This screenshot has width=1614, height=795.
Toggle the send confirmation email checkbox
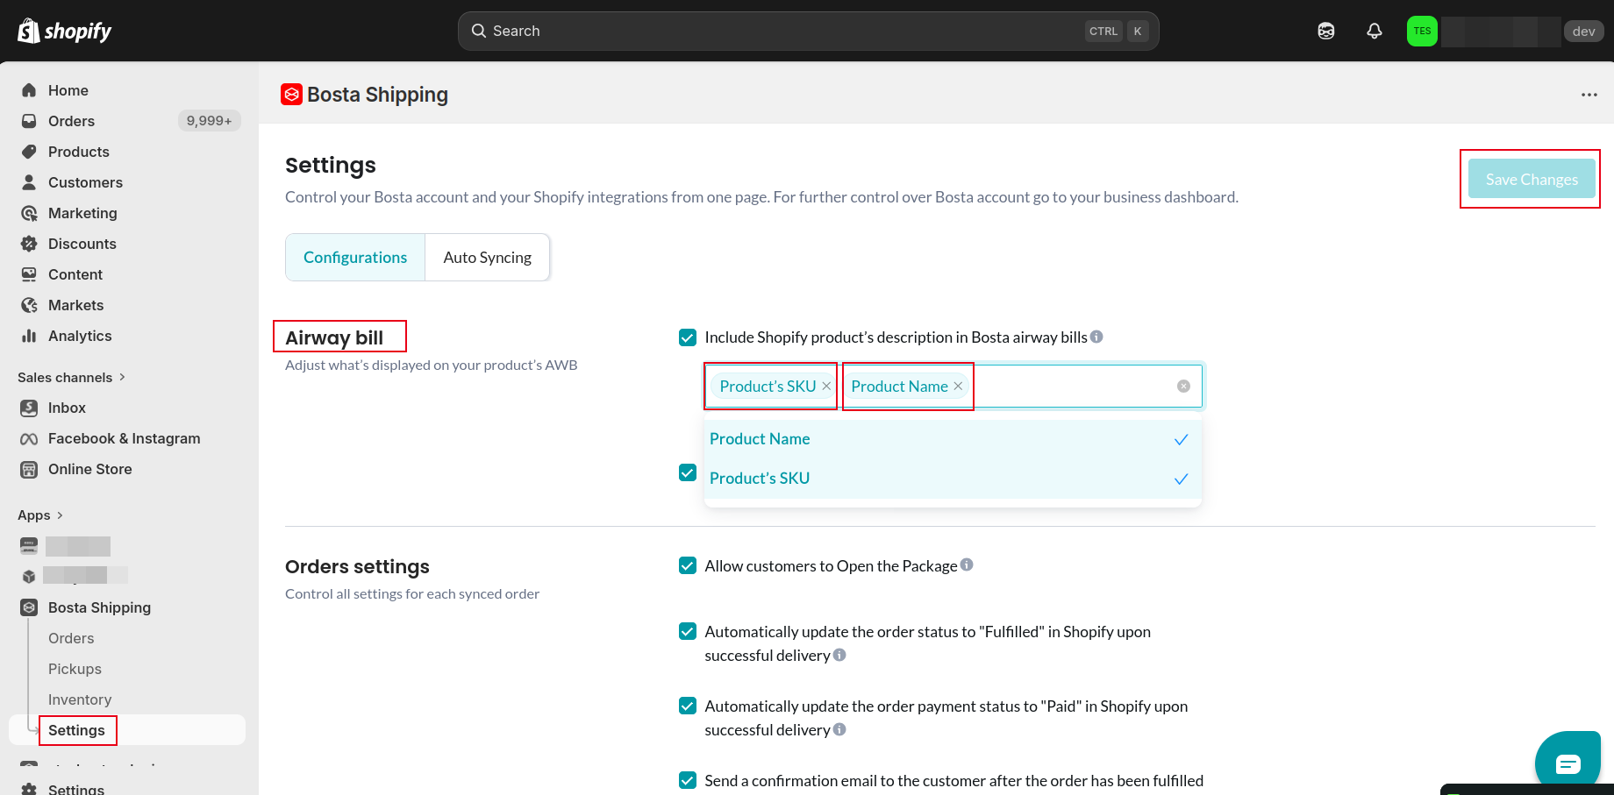click(x=688, y=780)
